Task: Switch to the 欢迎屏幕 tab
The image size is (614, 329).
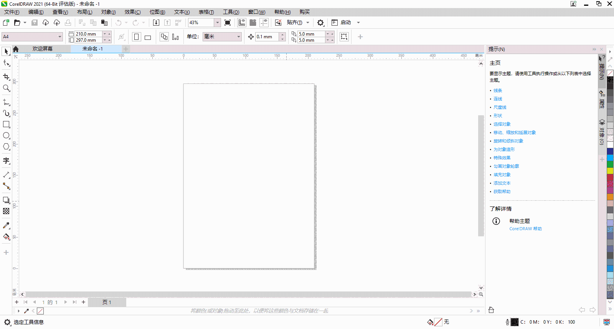Action: coord(42,49)
